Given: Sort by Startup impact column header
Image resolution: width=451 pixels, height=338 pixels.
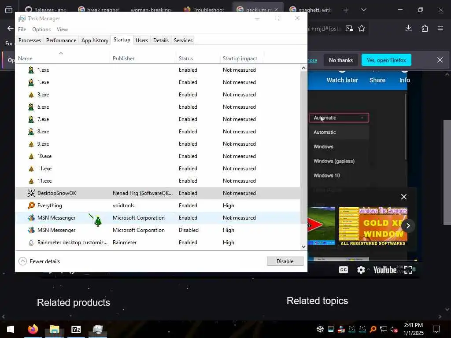Looking at the screenshot, I should [242, 59].
